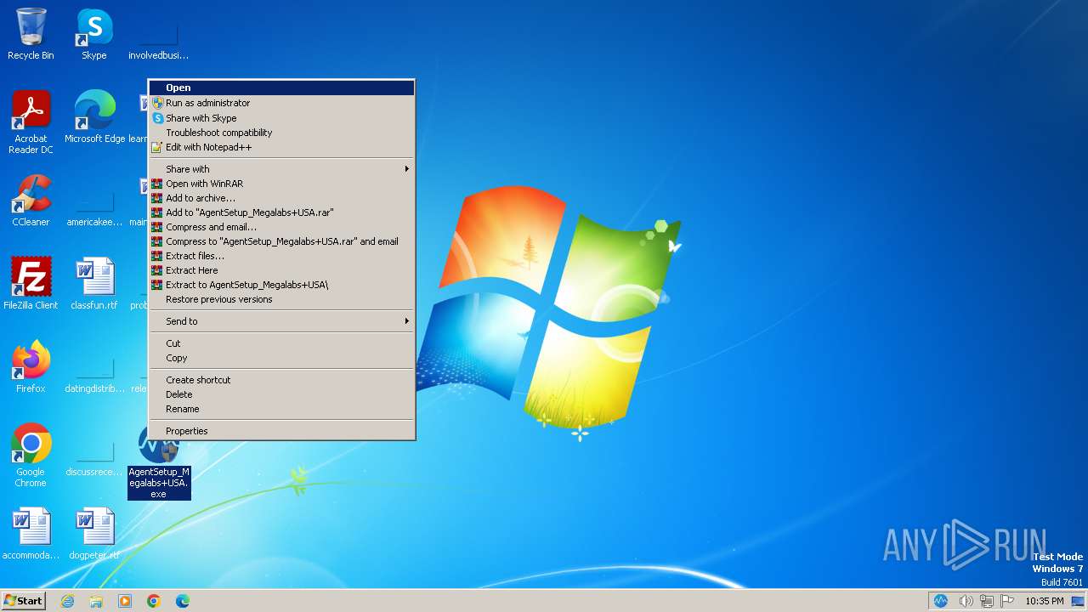Launch CCleaner desktop shortcut

31,201
